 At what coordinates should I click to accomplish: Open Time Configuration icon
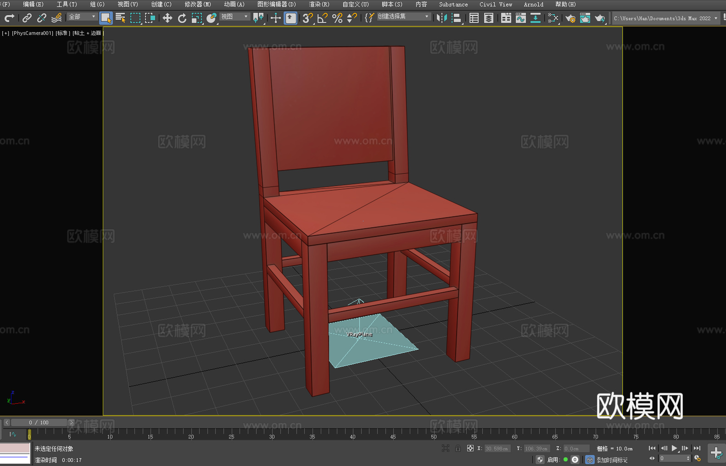698,458
